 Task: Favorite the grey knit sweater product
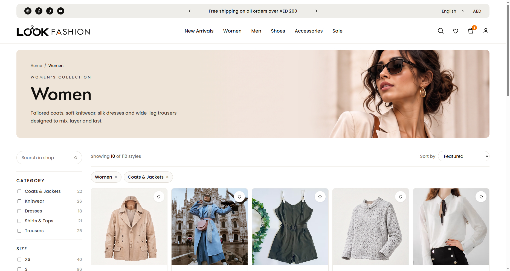pos(401,197)
